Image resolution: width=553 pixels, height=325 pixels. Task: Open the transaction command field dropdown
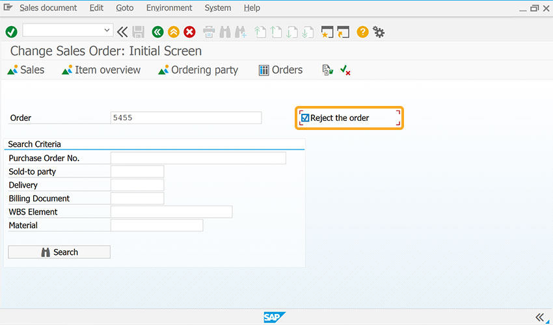pos(107,31)
